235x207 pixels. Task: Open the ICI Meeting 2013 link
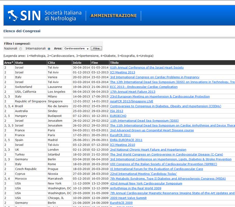123,72
